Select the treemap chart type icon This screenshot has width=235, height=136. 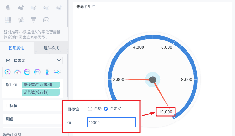(x=8, y=20)
